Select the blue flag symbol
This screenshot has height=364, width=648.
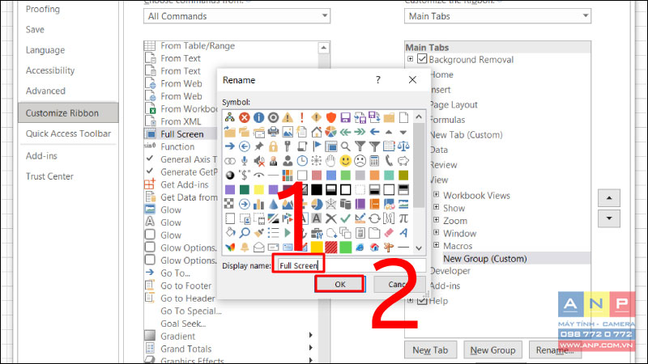click(x=317, y=146)
